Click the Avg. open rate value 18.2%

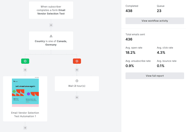pyautogui.click(x=131, y=53)
